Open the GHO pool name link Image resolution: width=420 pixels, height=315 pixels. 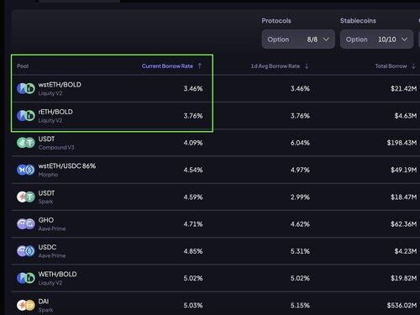[x=46, y=220]
